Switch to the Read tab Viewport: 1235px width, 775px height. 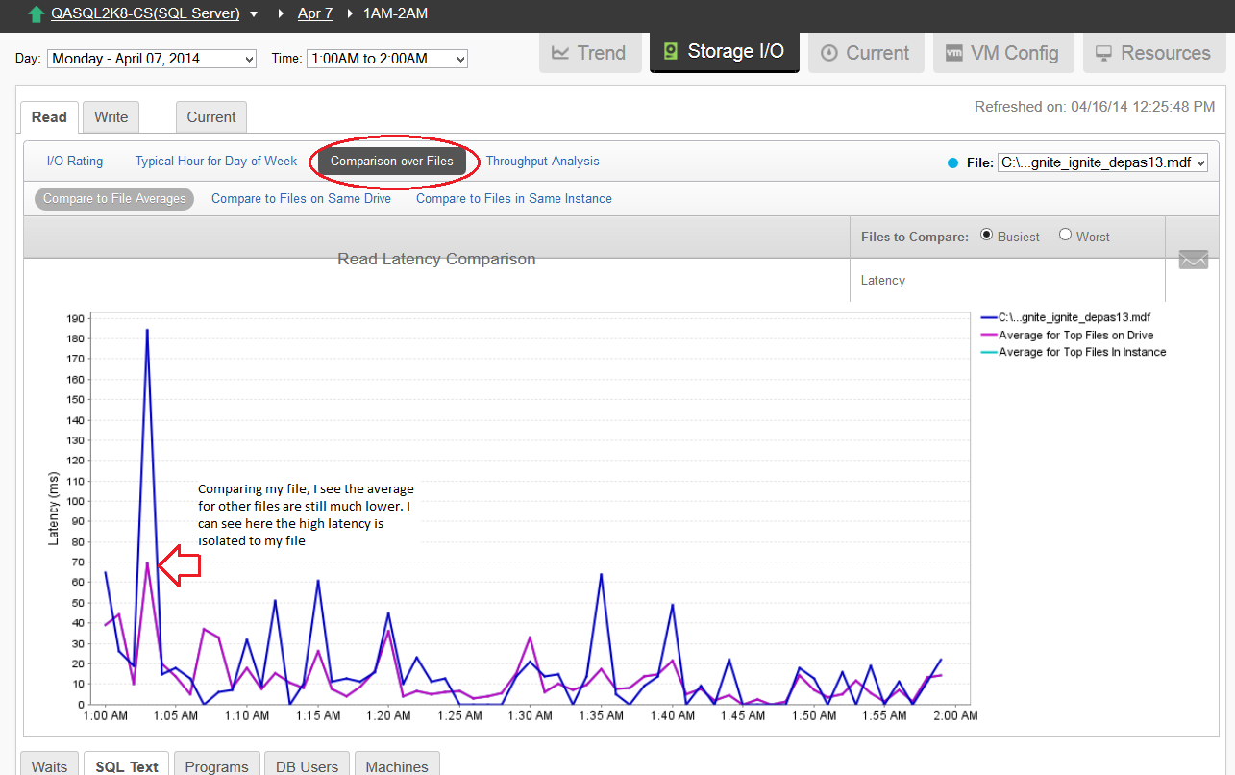[x=49, y=117]
